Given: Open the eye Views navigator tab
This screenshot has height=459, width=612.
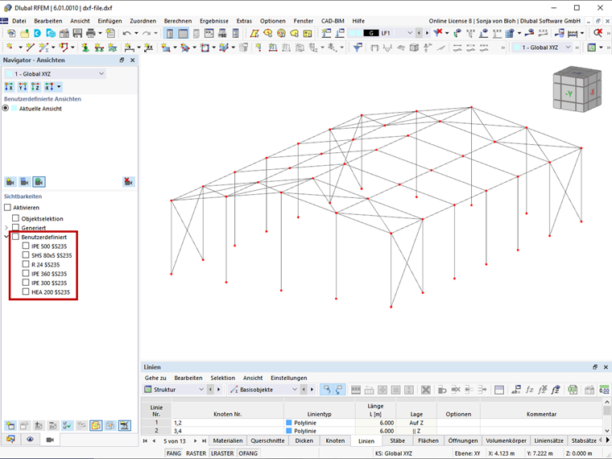Looking at the screenshot, I should [x=30, y=440].
